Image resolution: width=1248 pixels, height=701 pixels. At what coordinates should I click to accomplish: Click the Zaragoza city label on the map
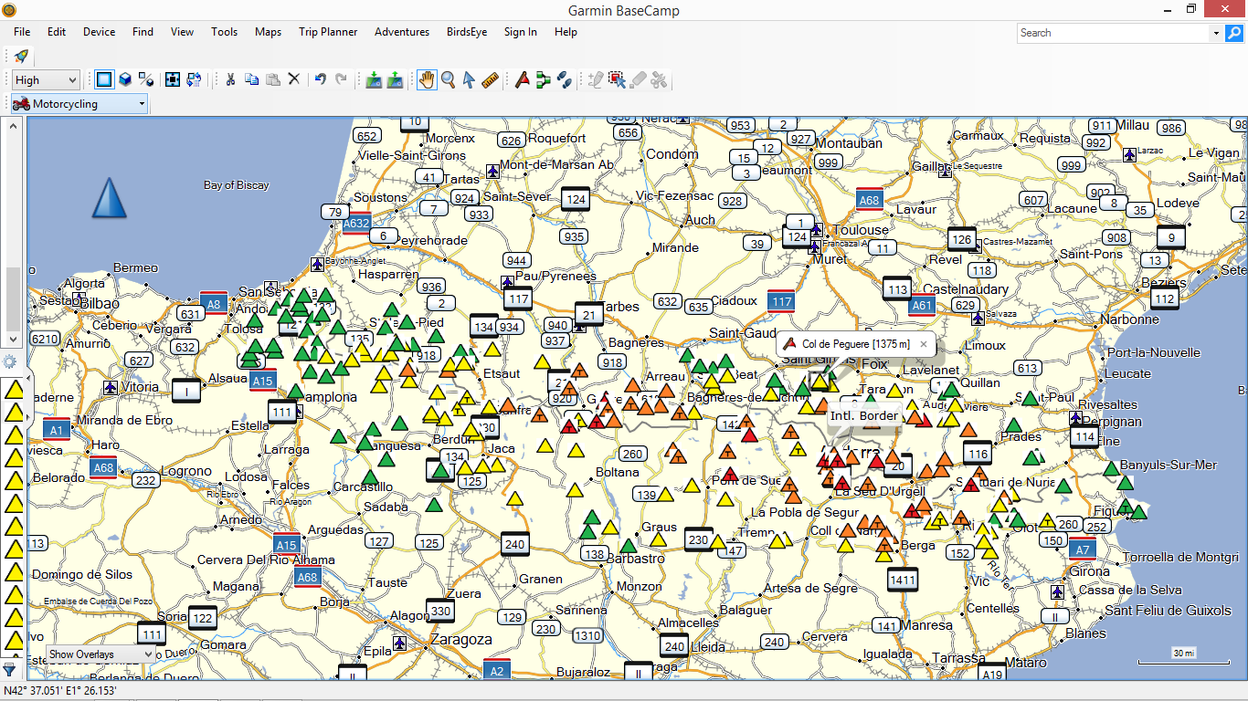click(461, 640)
